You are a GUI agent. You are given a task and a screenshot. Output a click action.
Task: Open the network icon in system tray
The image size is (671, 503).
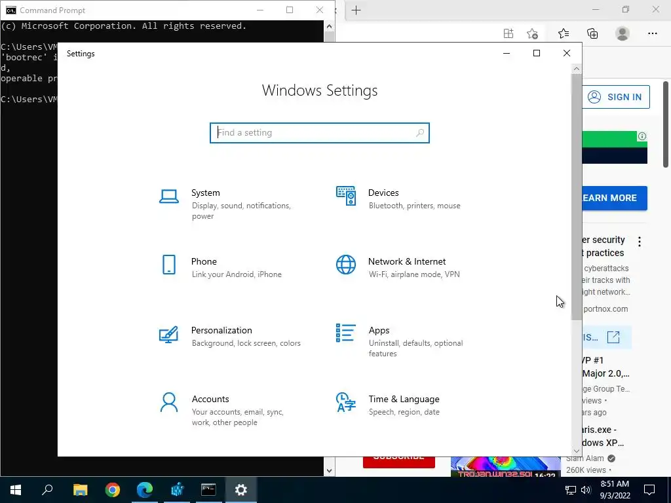click(571, 490)
